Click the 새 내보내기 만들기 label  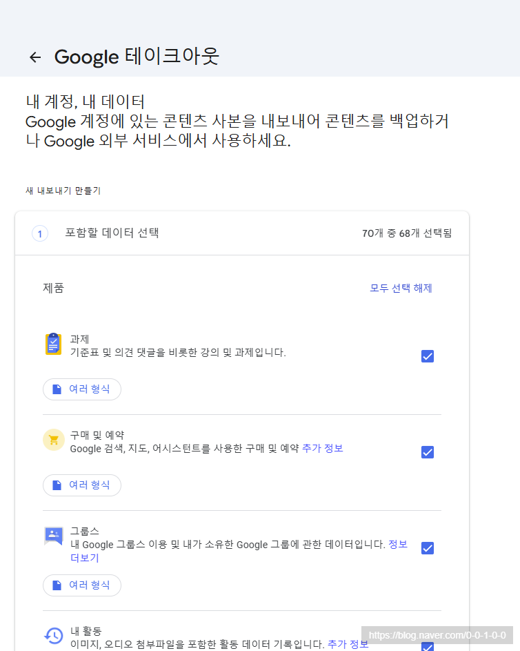pyautogui.click(x=63, y=191)
